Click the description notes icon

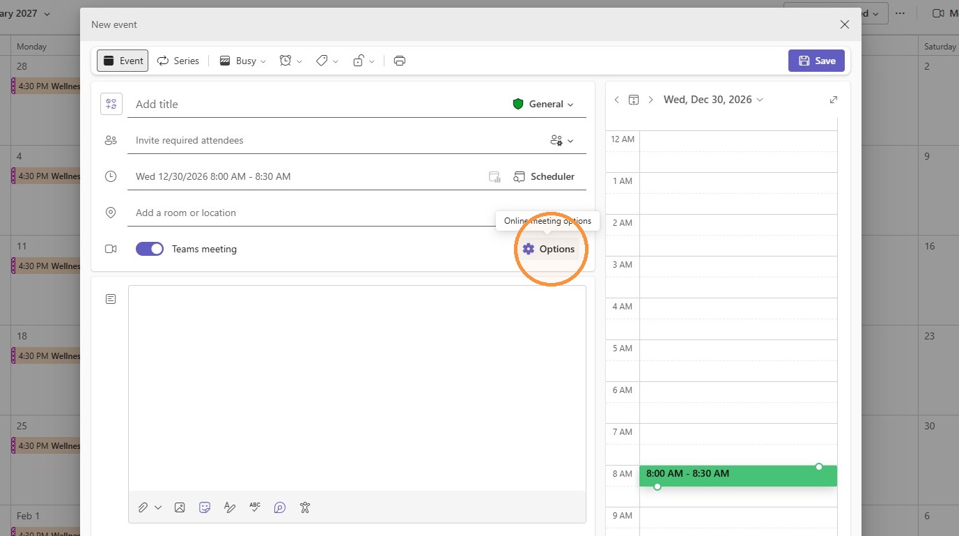click(x=111, y=299)
